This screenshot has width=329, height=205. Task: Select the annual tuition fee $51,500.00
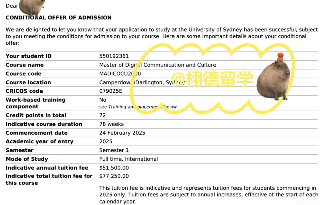pos(114,168)
